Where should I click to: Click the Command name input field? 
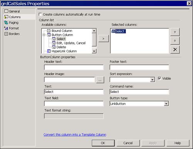(139, 92)
